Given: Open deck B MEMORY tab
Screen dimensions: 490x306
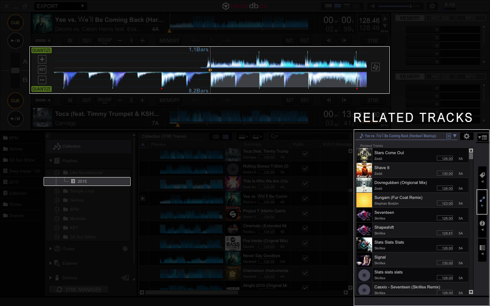Looking at the screenshot, I should tap(410, 76).
